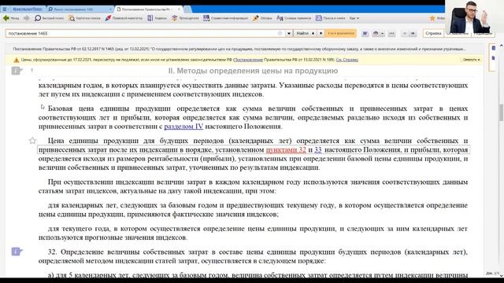Click the info icon beside paragraph 32

pyautogui.click(x=17, y=252)
